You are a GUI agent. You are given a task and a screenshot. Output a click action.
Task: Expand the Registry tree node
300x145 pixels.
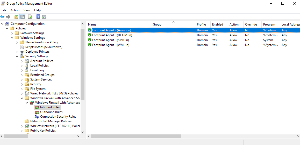click(x=22, y=84)
